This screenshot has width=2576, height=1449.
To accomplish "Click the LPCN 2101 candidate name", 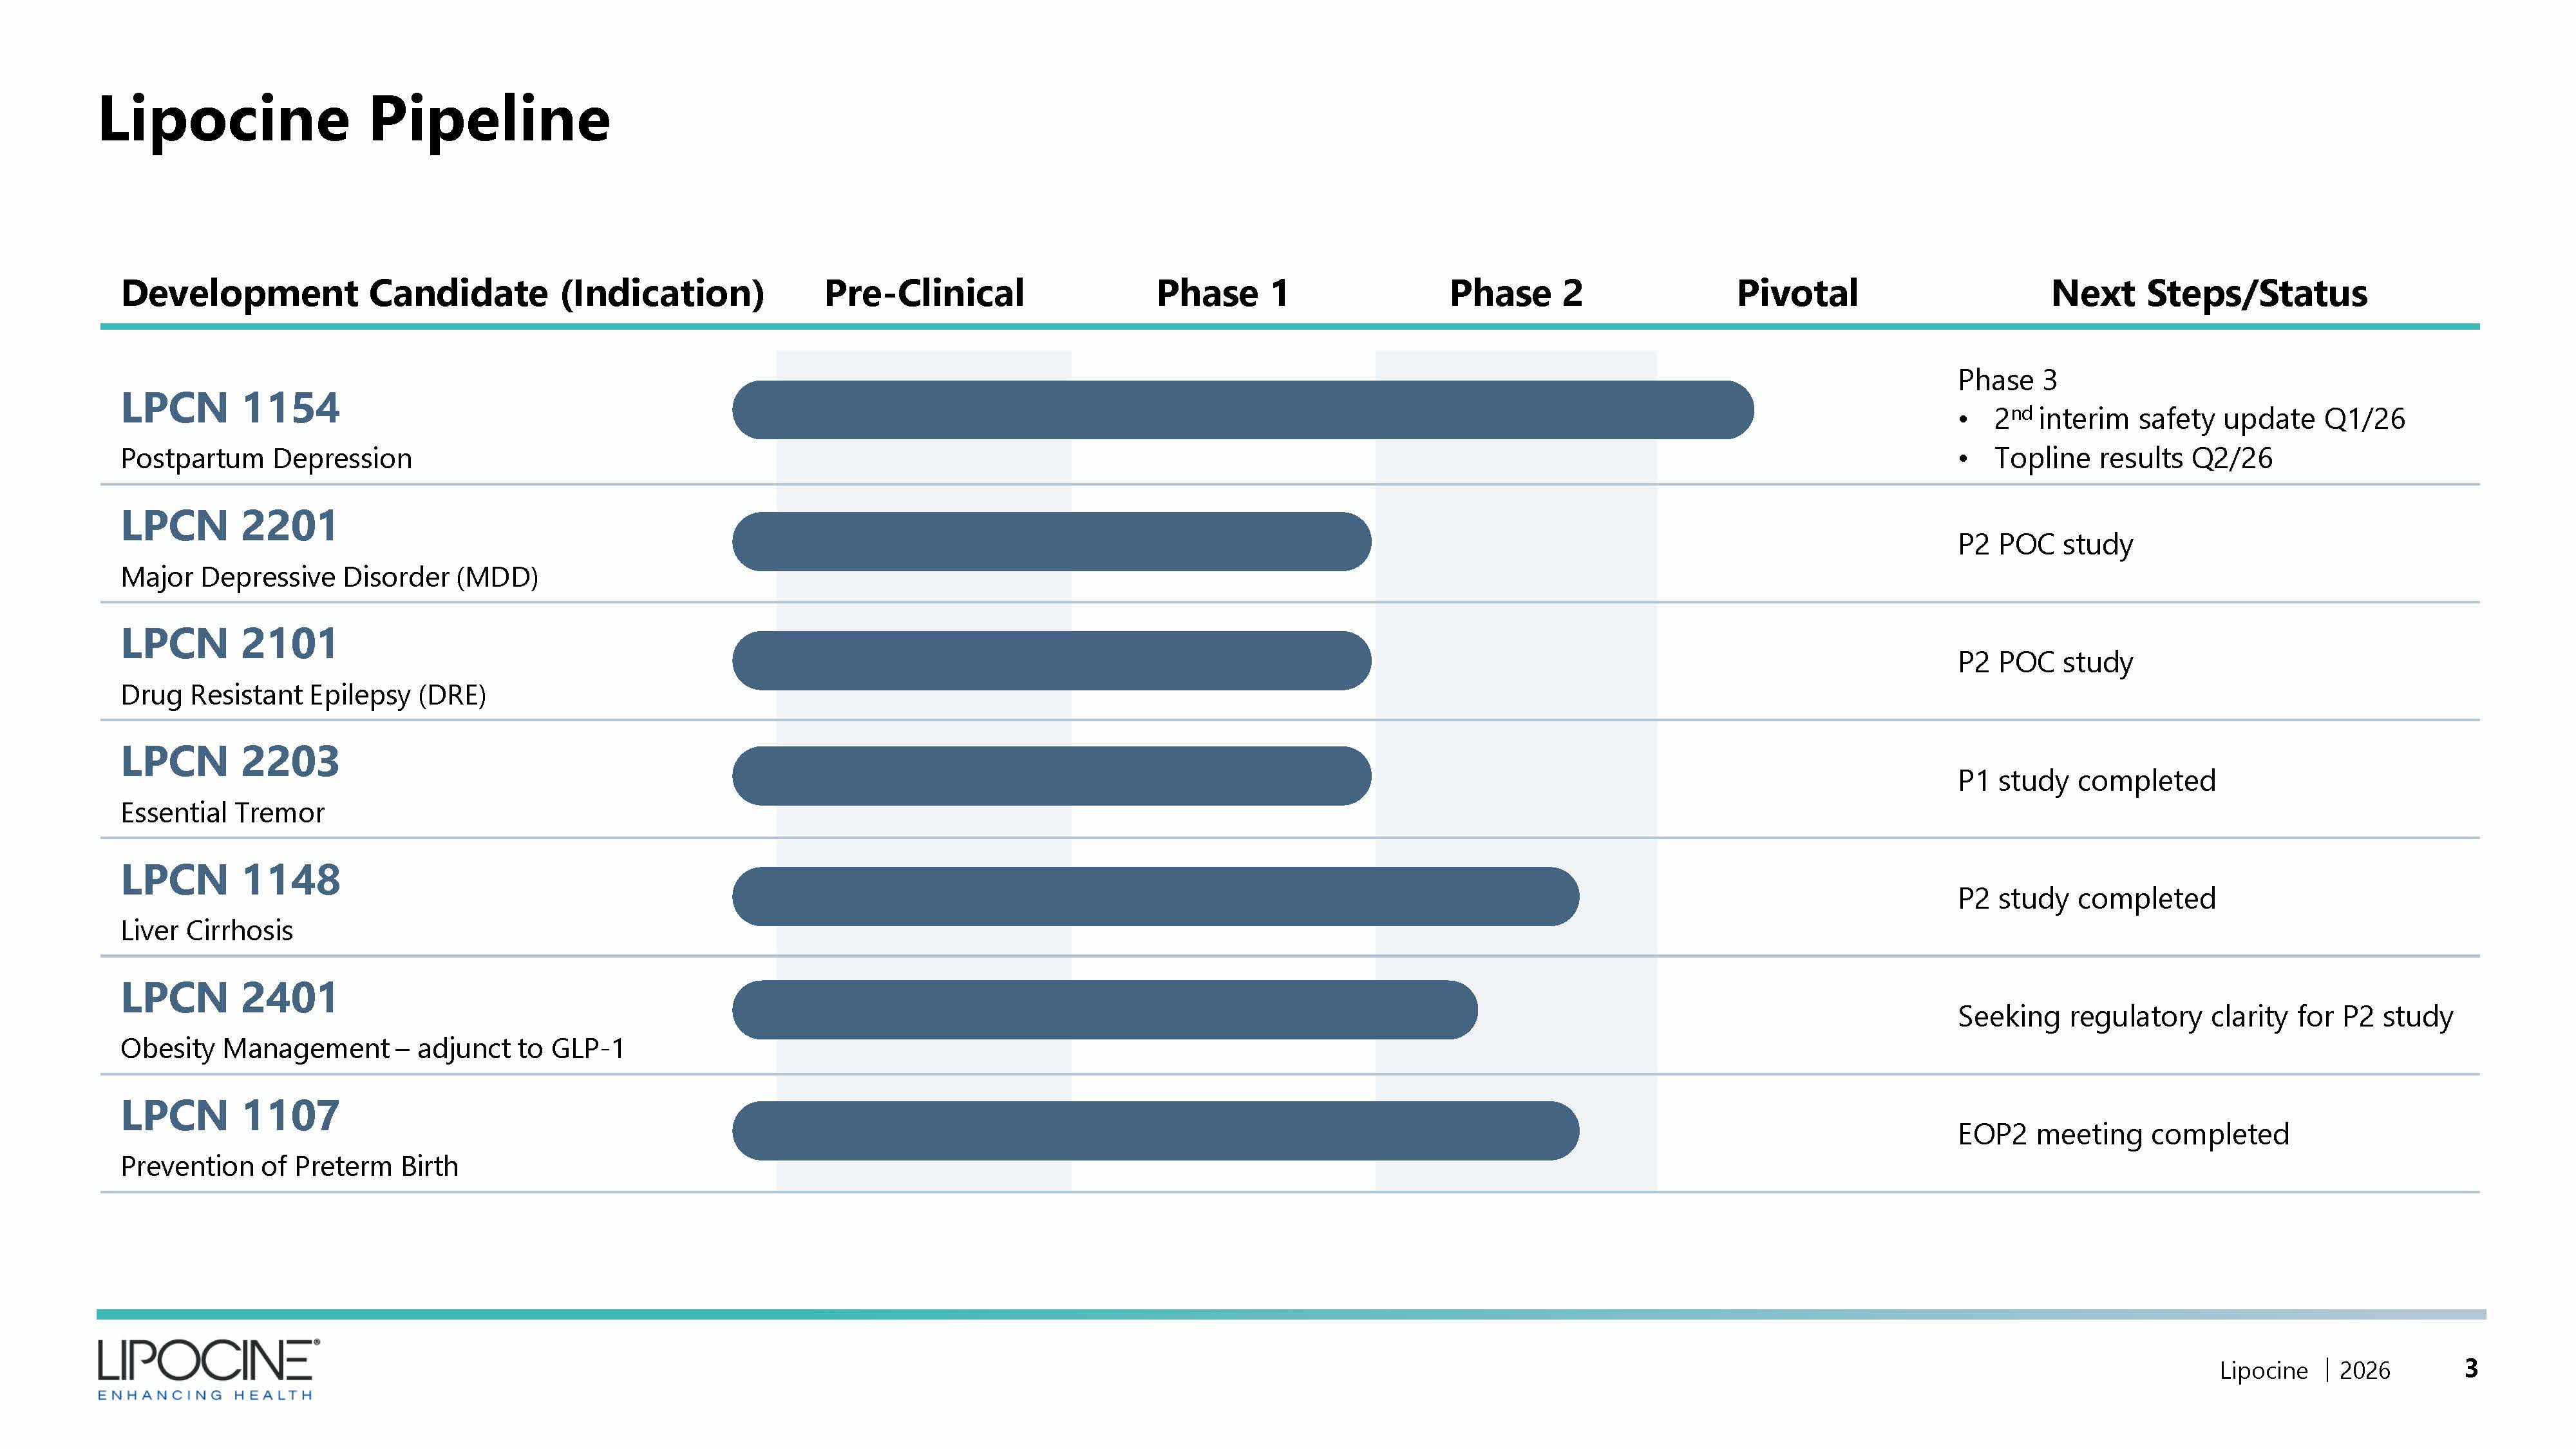I will tap(229, 644).
